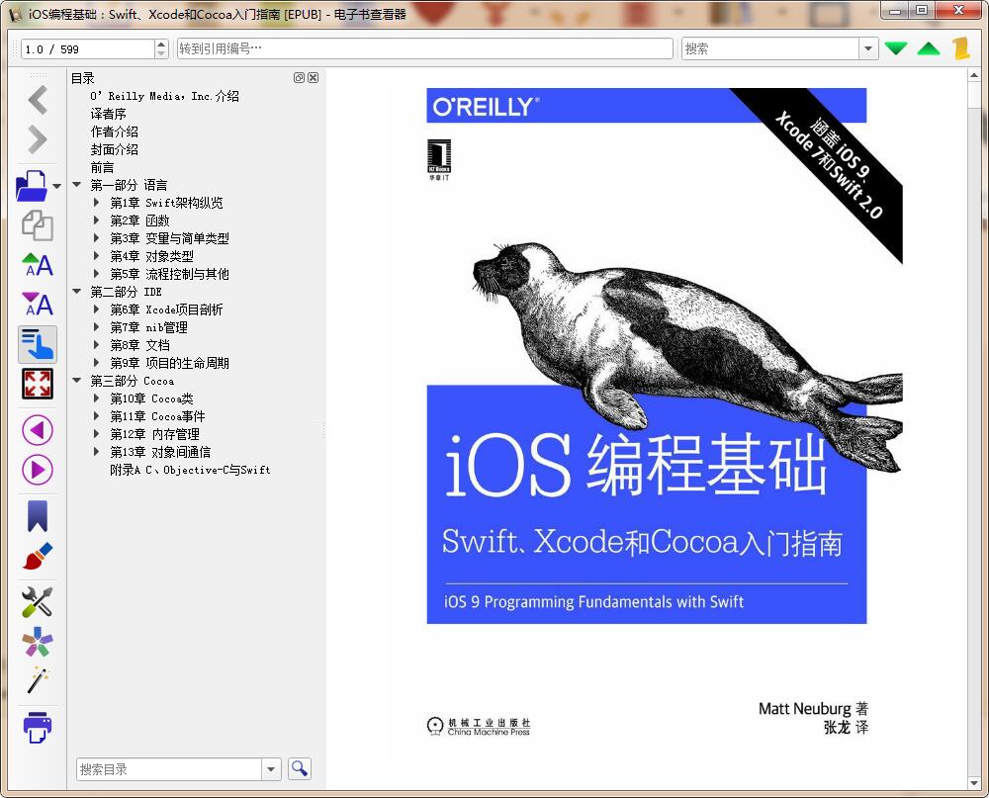The image size is (989, 798).
Task: Switch to fullscreen reading mode
Action: 37,384
